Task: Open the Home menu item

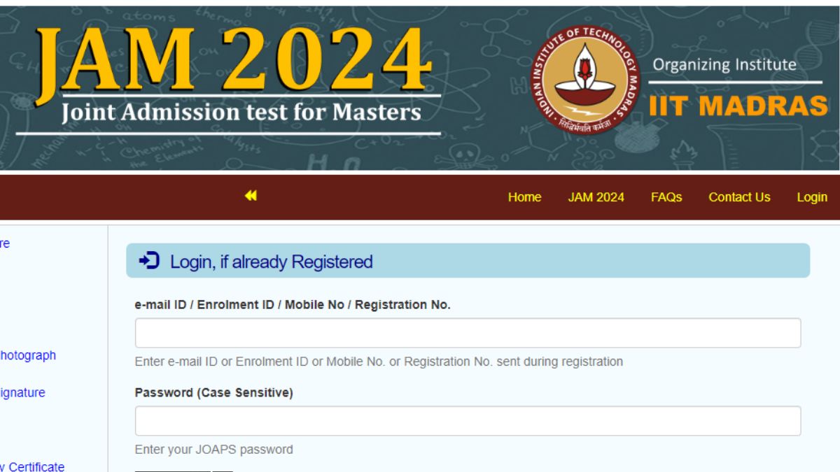Action: (524, 197)
